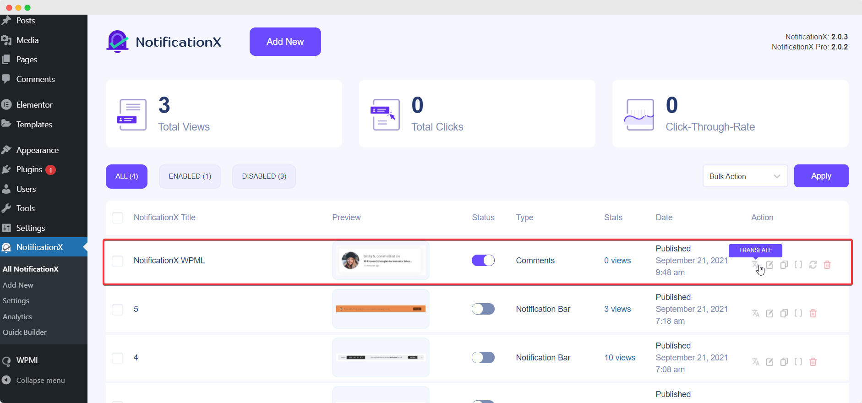This screenshot has height=403, width=862.
Task: Click the Click-Through-Rate chart icon
Action: 639,114
